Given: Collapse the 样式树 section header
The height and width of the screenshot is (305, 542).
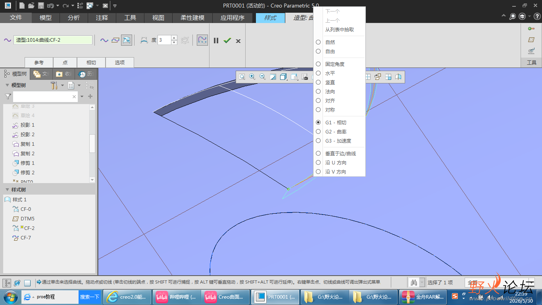Looking at the screenshot, I should click(x=7, y=190).
